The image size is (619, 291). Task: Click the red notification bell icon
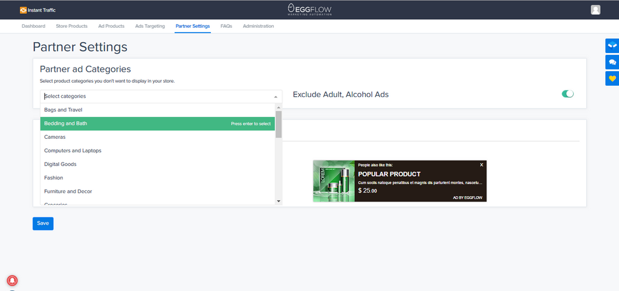click(x=12, y=280)
